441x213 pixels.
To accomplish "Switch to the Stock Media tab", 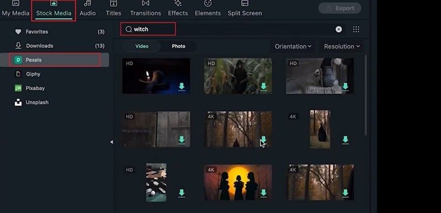I will pos(53,9).
